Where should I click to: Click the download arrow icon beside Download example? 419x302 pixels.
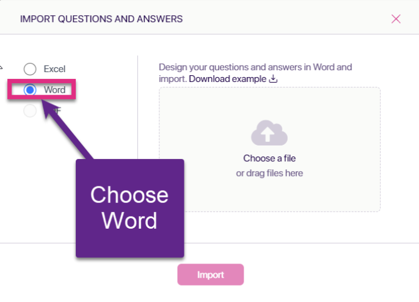coord(273,79)
